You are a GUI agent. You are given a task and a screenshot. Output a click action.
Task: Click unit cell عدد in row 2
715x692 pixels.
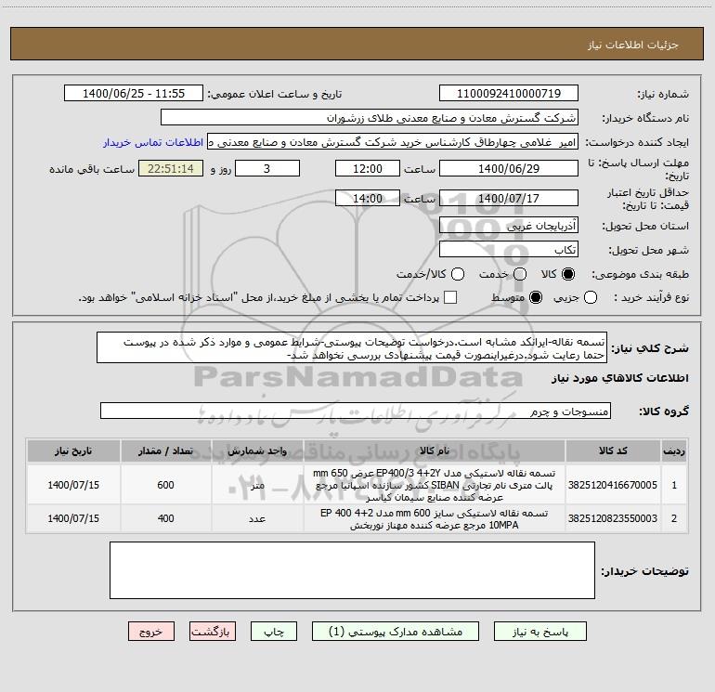[x=257, y=518]
